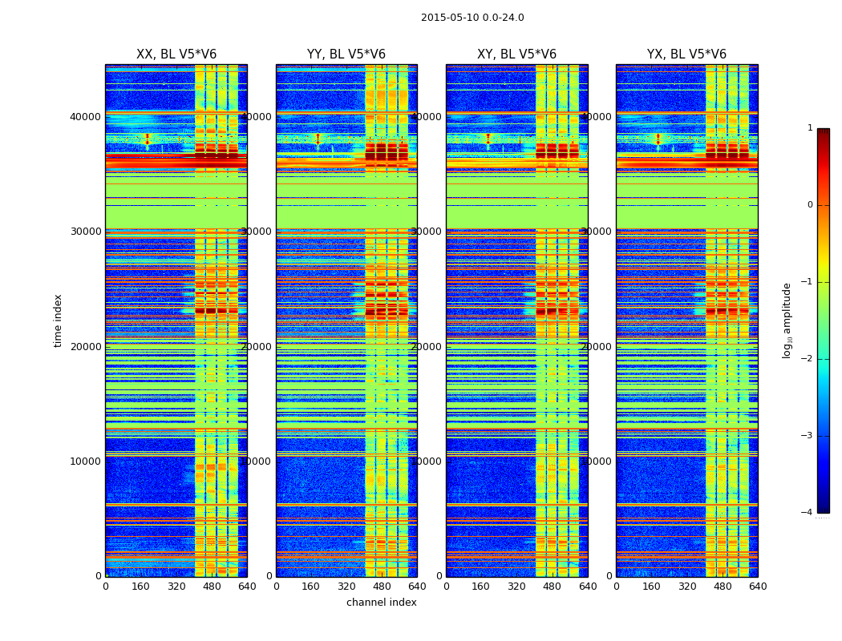Viewport: 842px width, 641px height.
Task: Click the 640 tick under the YX panel
Action: tap(758, 587)
